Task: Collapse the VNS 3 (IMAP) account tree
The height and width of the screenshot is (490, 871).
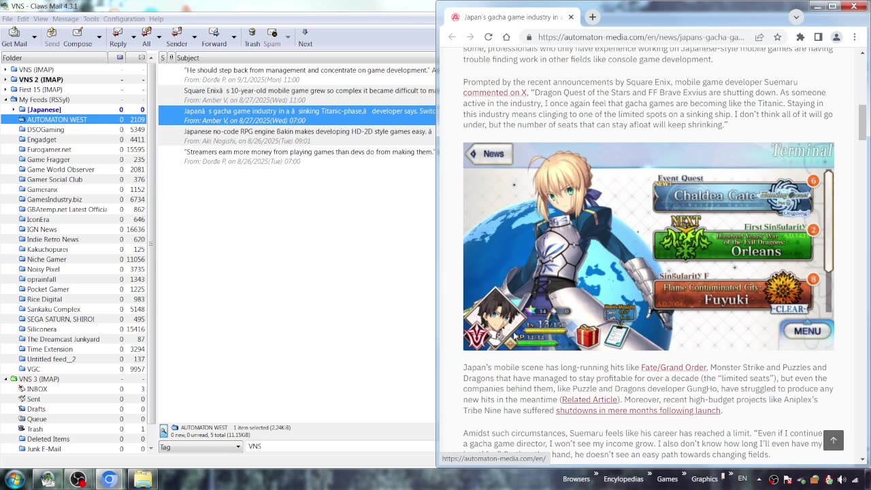Action: click(x=5, y=379)
